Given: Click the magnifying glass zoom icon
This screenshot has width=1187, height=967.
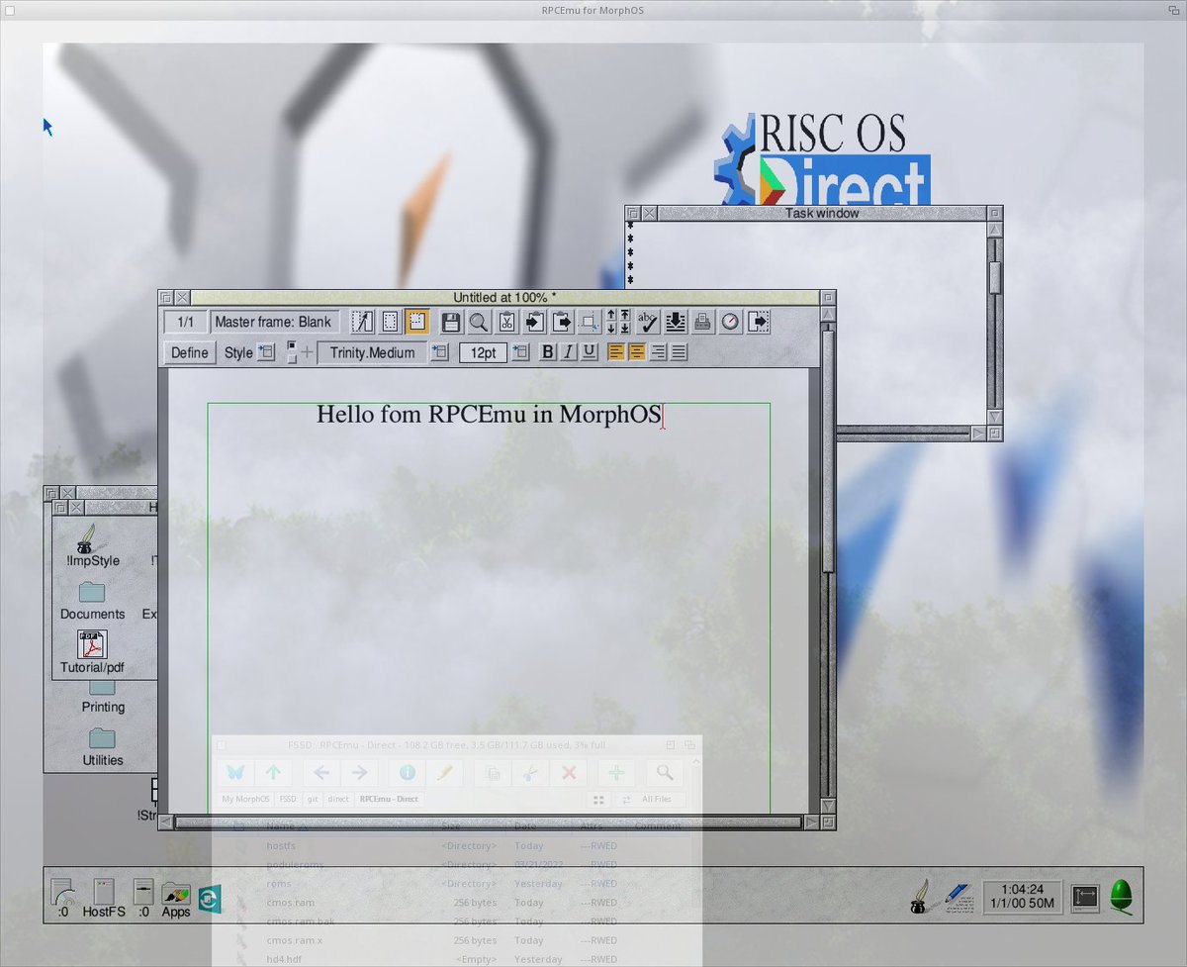Looking at the screenshot, I should tap(479, 322).
